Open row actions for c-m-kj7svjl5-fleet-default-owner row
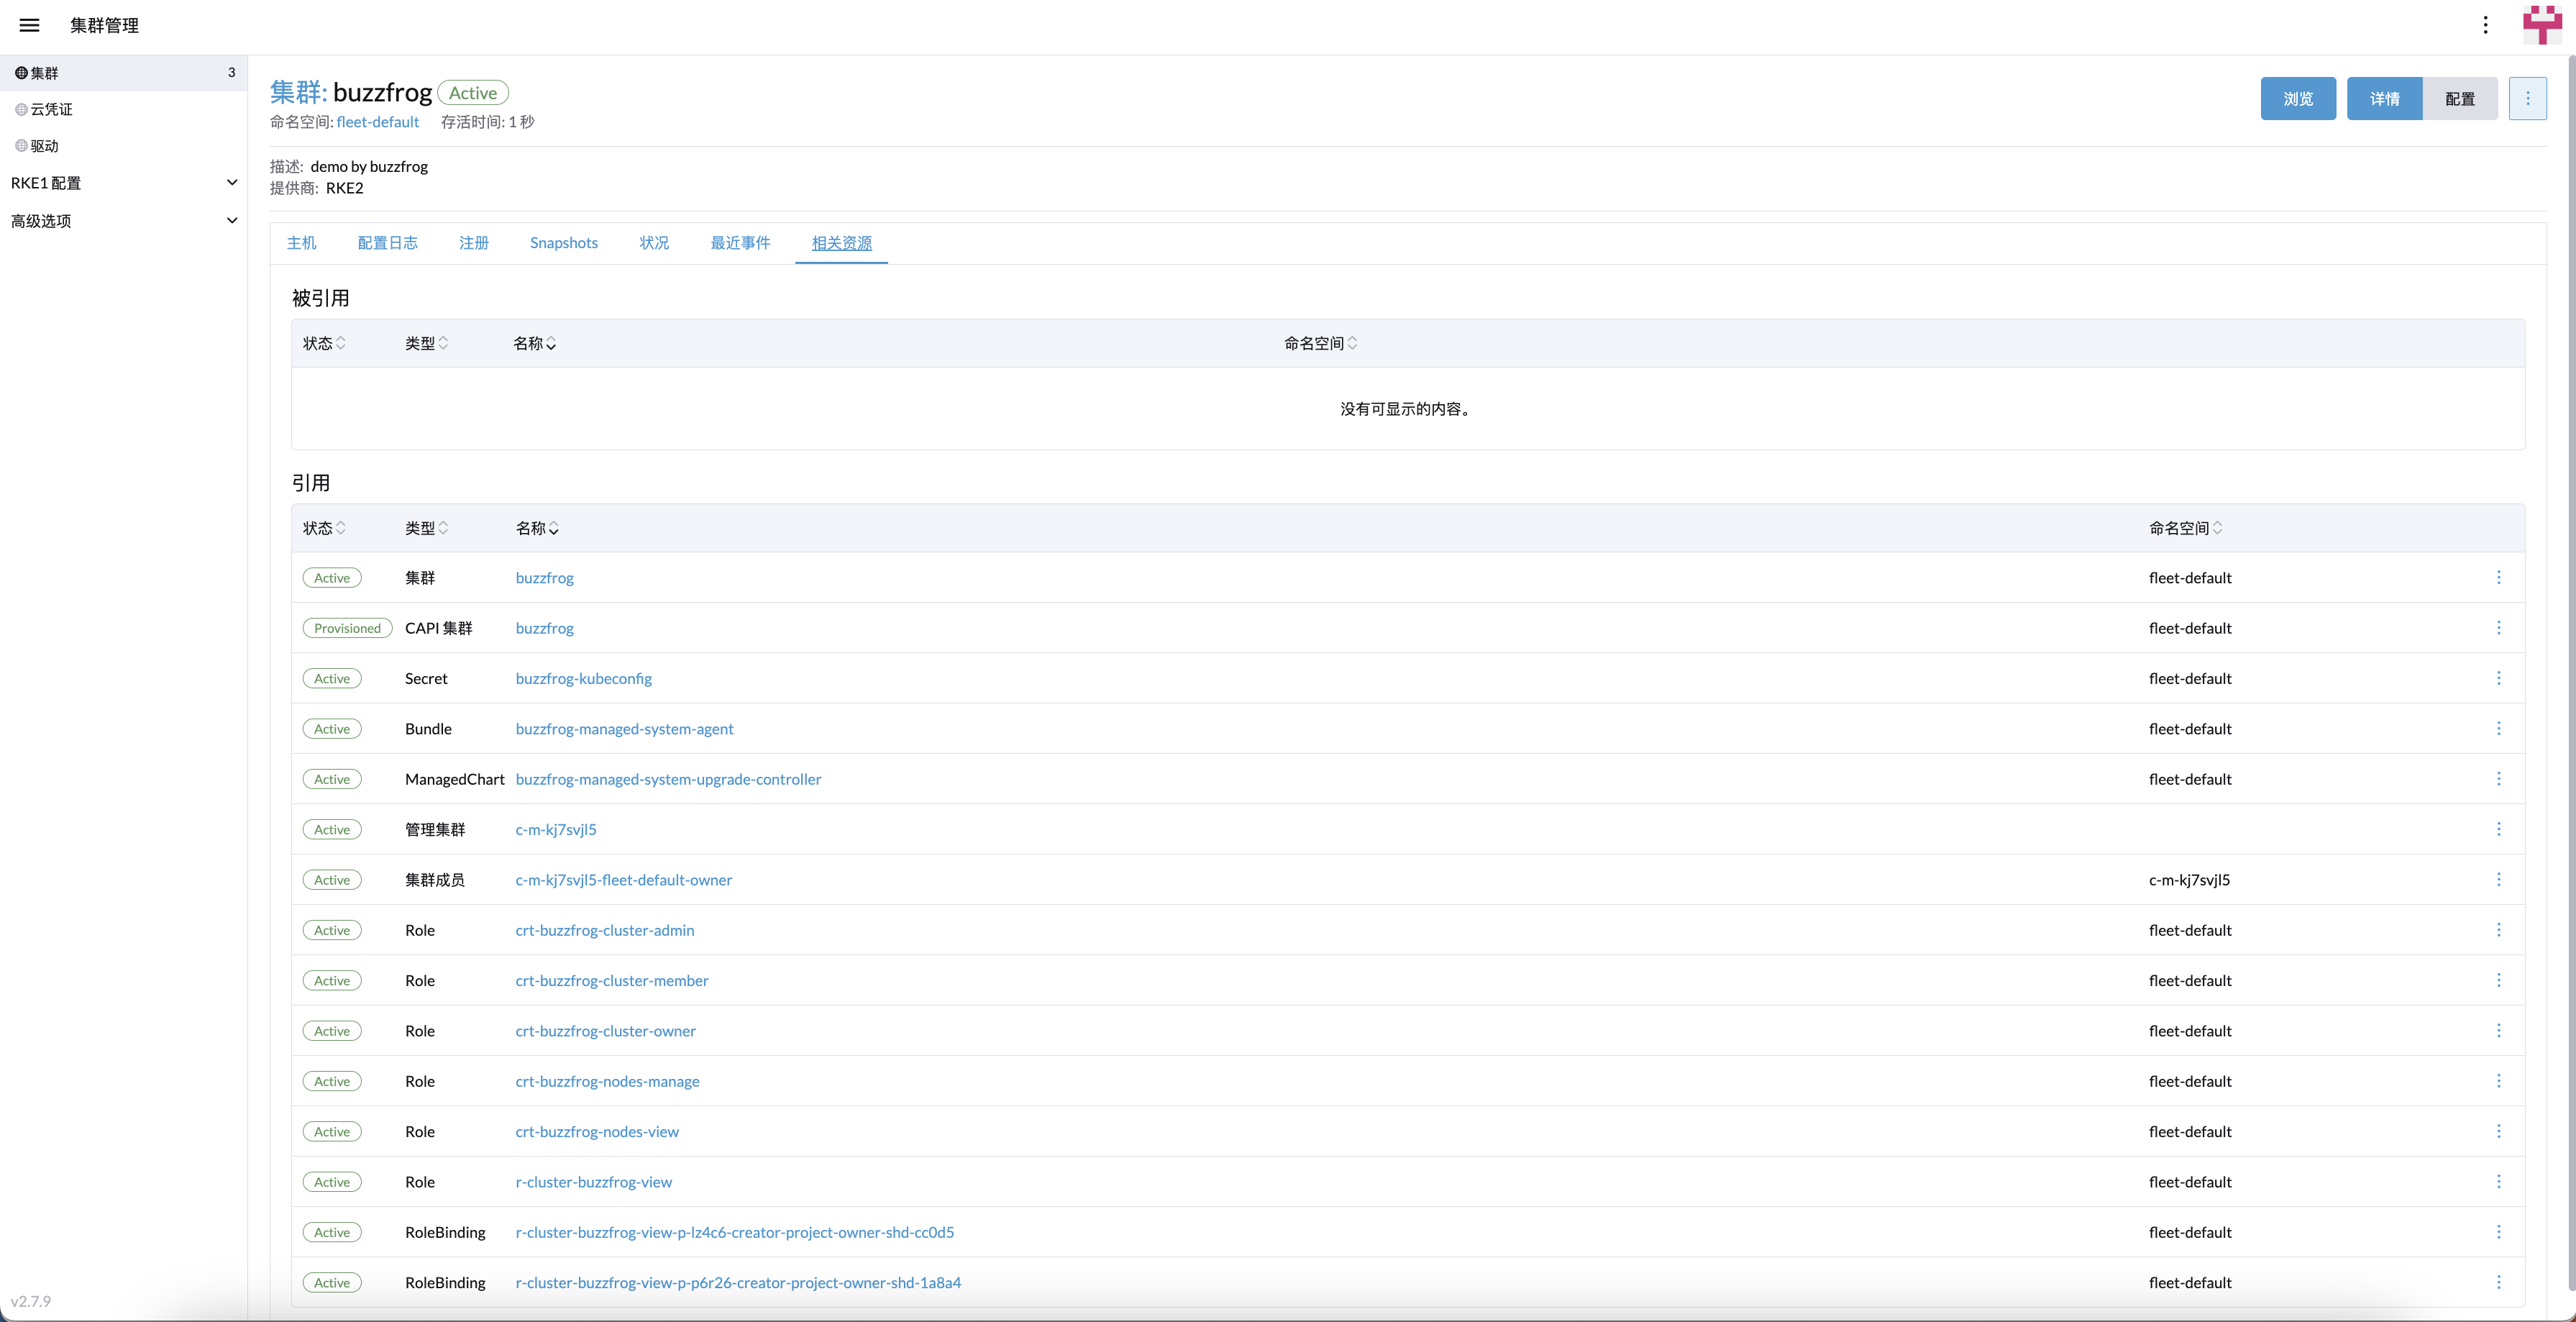The height and width of the screenshot is (1322, 2576). click(2498, 879)
